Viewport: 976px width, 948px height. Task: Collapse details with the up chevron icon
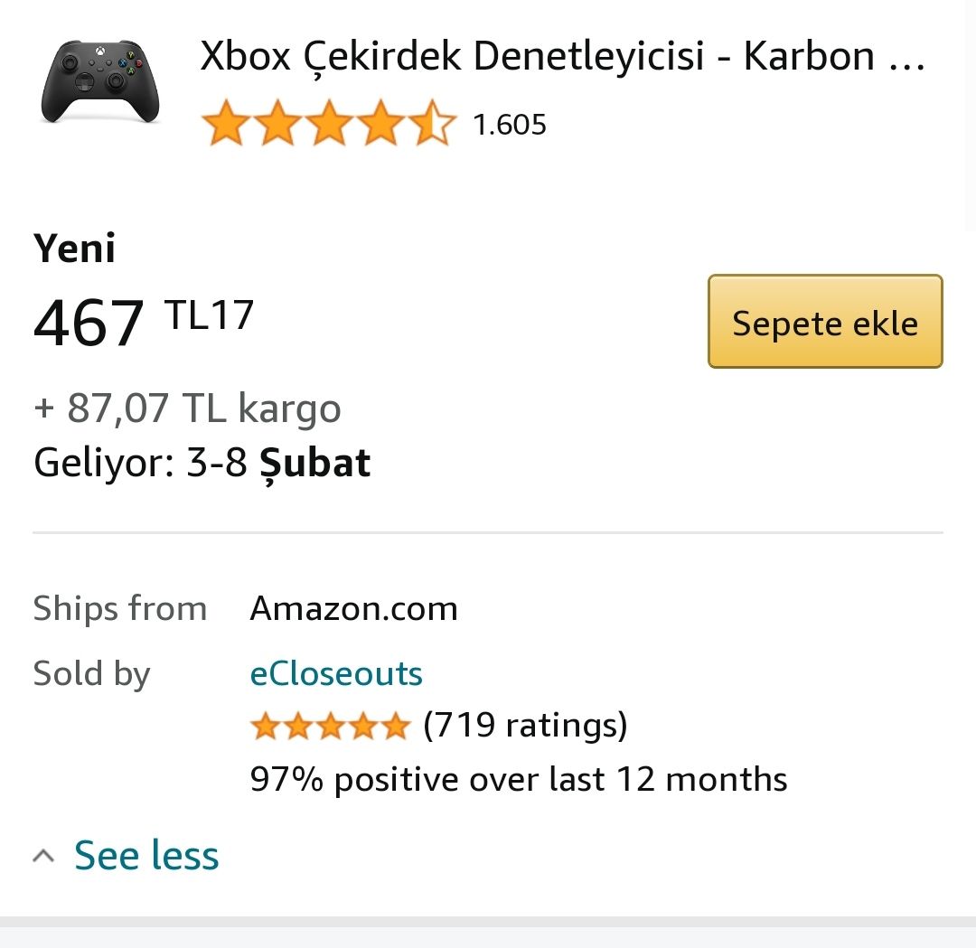[43, 856]
